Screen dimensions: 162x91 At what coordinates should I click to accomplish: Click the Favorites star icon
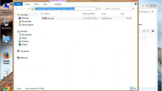(x=18, y=15)
